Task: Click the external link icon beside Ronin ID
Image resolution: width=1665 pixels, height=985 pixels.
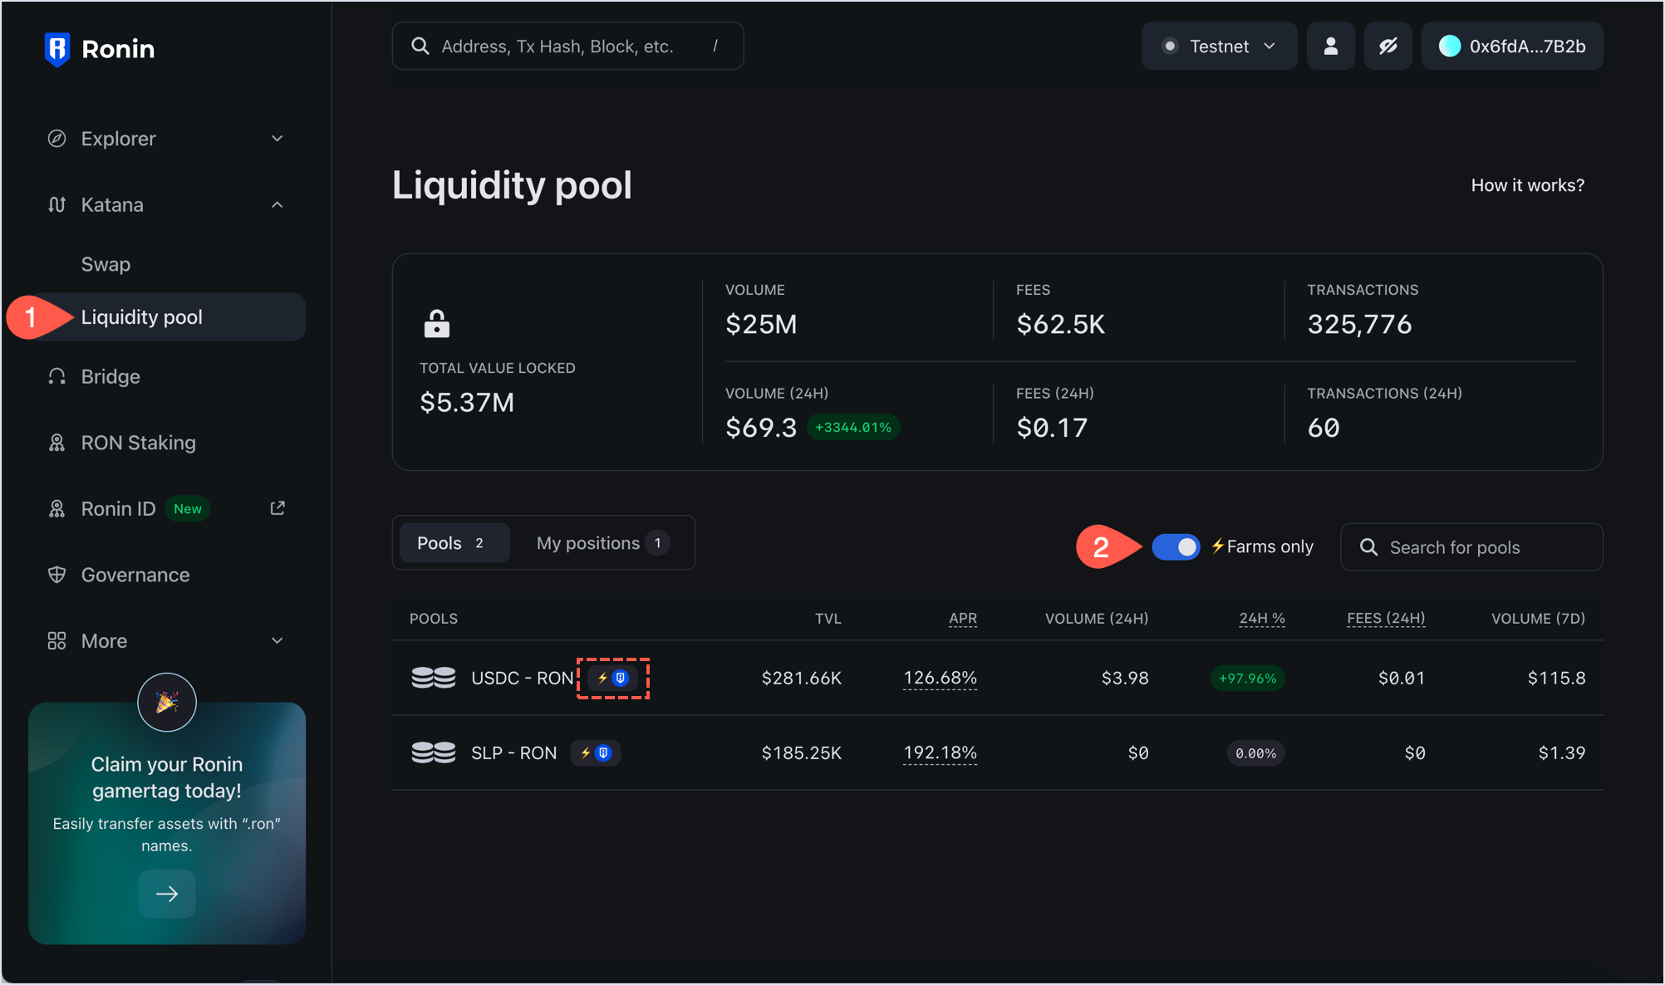Action: pyautogui.click(x=277, y=508)
